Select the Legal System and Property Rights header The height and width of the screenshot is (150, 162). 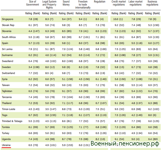[x=49, y=4]
